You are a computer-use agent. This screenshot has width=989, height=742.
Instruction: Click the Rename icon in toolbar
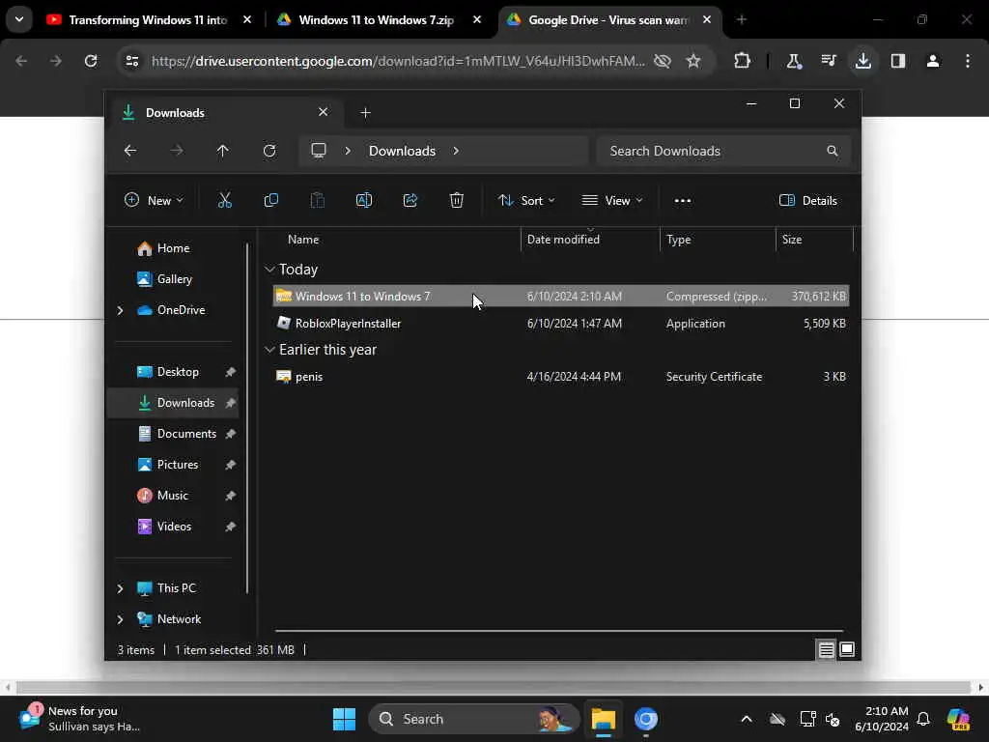coord(364,201)
